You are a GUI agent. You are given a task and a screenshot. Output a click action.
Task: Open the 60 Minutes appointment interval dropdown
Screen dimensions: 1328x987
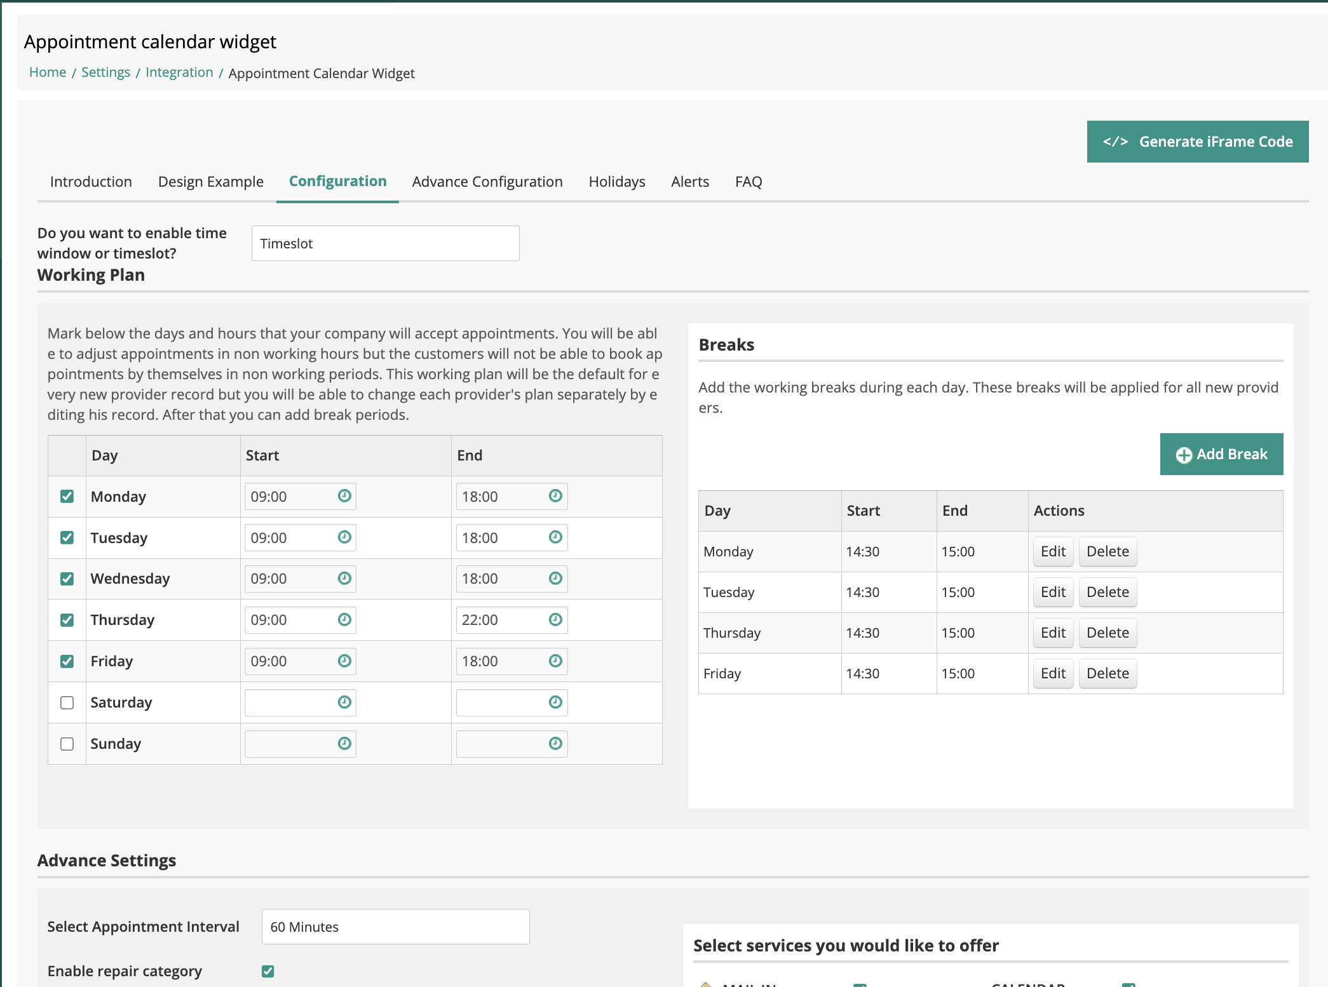point(396,927)
